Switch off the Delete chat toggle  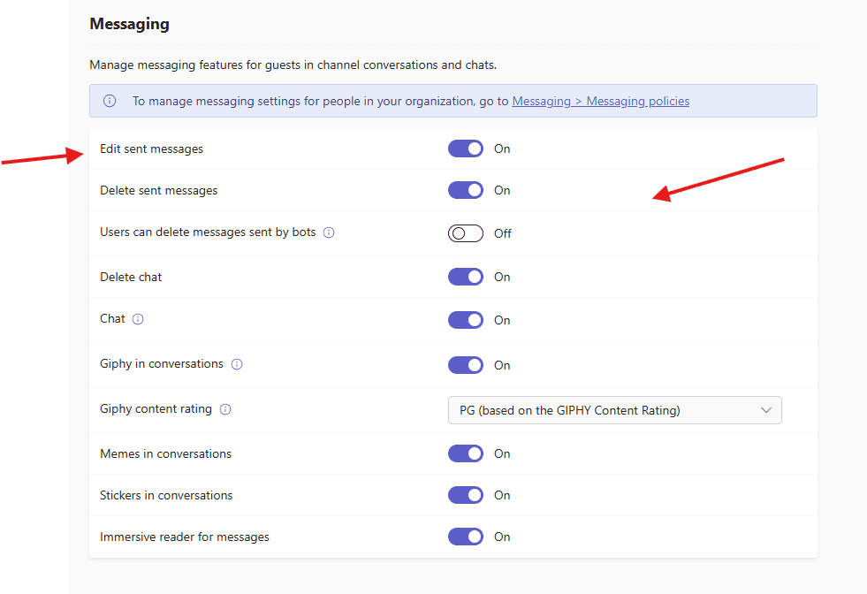click(466, 277)
